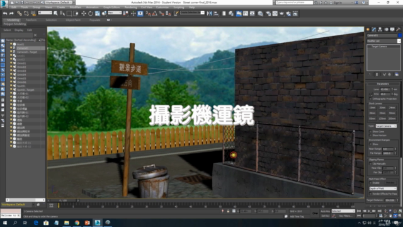Click the teapot Render Production icon

coord(281,13)
